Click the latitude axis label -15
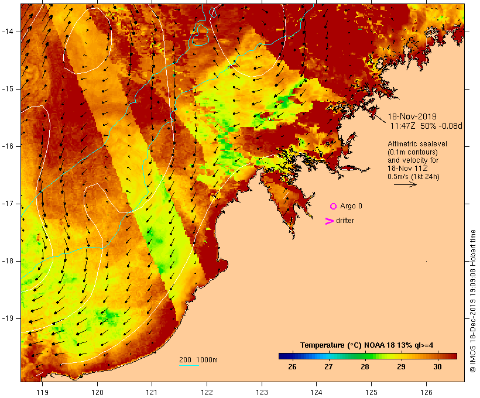The width and height of the screenshot is (480, 398). pyautogui.click(x=8, y=89)
